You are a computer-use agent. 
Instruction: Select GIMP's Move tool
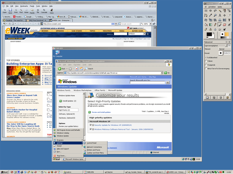tap(225, 15)
